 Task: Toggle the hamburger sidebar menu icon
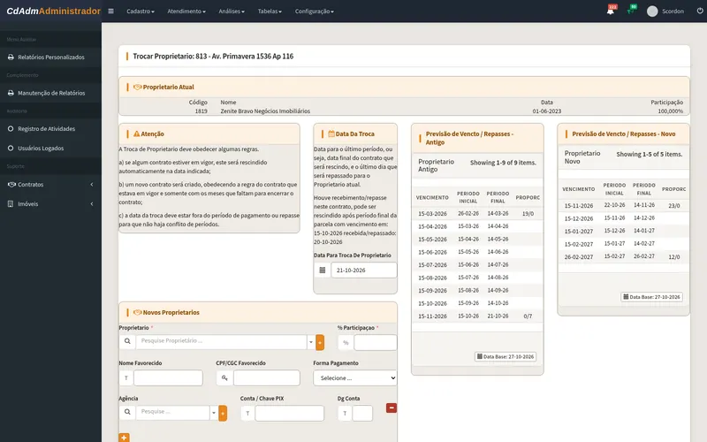(111, 11)
